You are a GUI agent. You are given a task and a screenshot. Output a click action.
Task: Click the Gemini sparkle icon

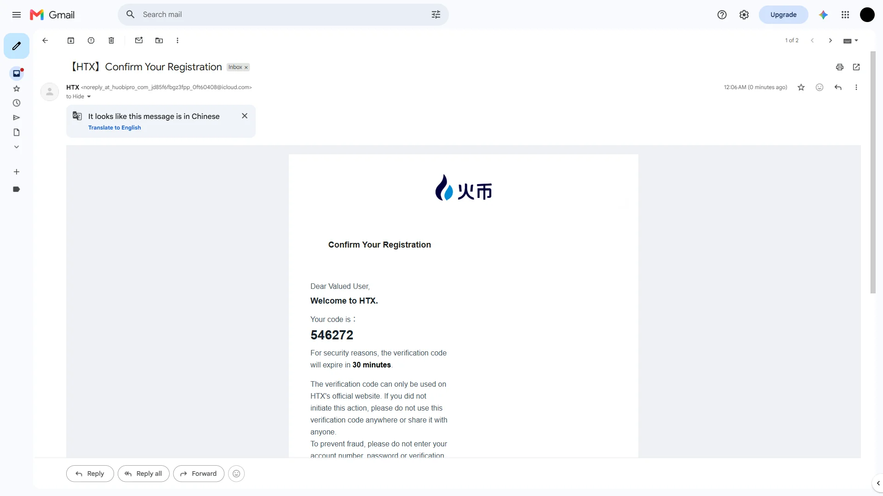(823, 15)
